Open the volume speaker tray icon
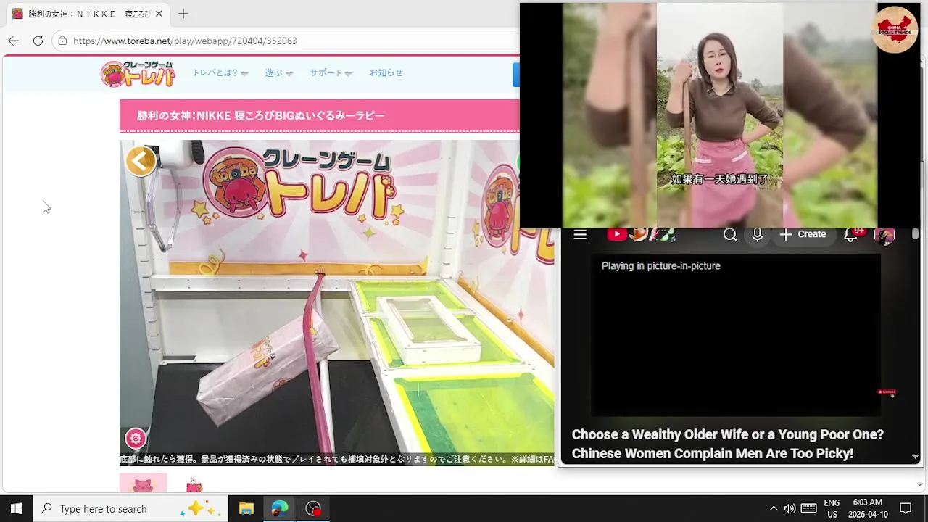The height and width of the screenshot is (522, 928). click(x=790, y=508)
